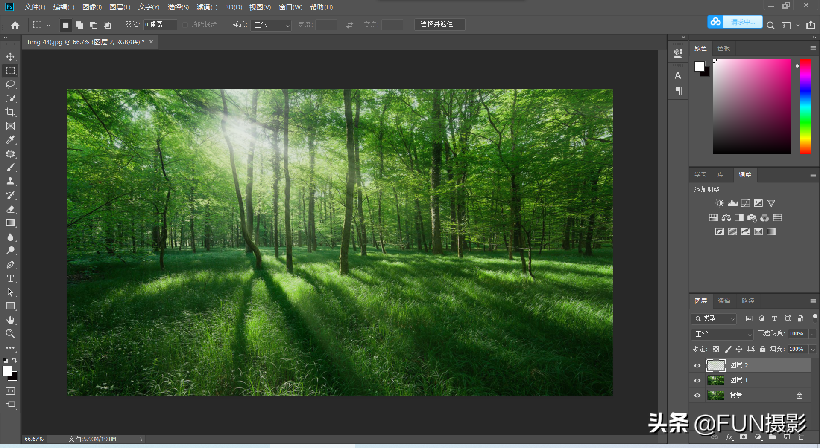Go to the Home screen
This screenshot has width=820, height=448.
(15, 25)
